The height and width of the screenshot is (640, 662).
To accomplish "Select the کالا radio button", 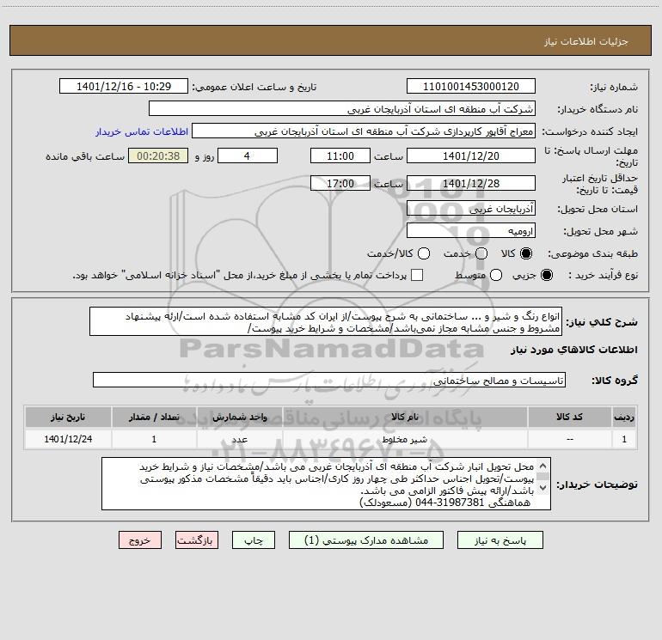I will tap(526, 253).
